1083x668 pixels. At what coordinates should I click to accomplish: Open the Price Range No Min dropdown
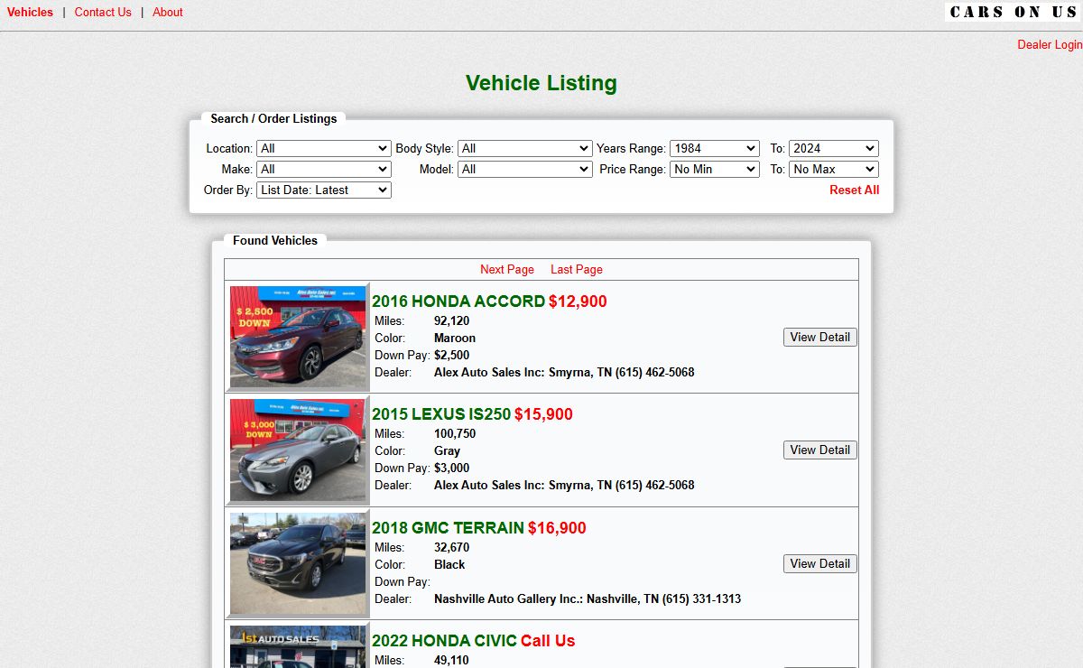715,169
